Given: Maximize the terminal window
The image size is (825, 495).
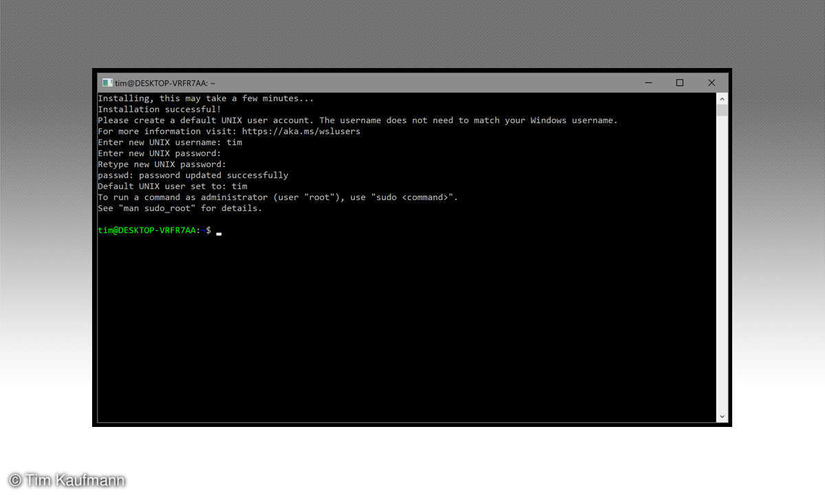Looking at the screenshot, I should (680, 82).
